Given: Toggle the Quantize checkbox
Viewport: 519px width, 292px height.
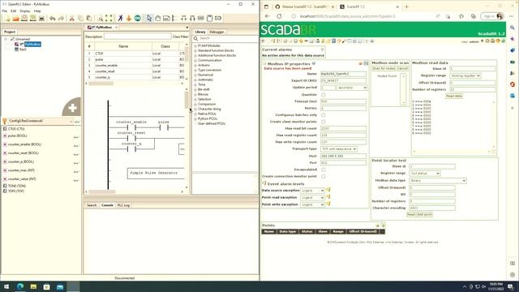Looking at the screenshot, I should click(x=324, y=95).
